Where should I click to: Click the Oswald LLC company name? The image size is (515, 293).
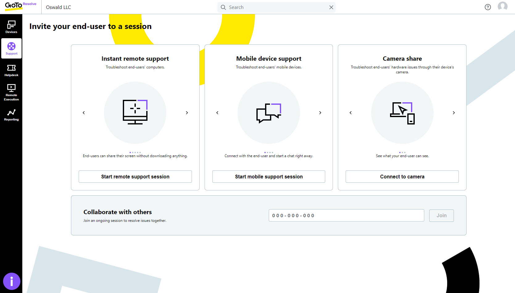pos(58,7)
